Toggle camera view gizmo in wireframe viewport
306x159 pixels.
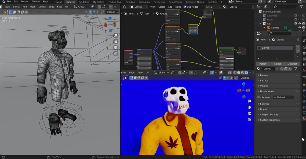tap(116, 47)
